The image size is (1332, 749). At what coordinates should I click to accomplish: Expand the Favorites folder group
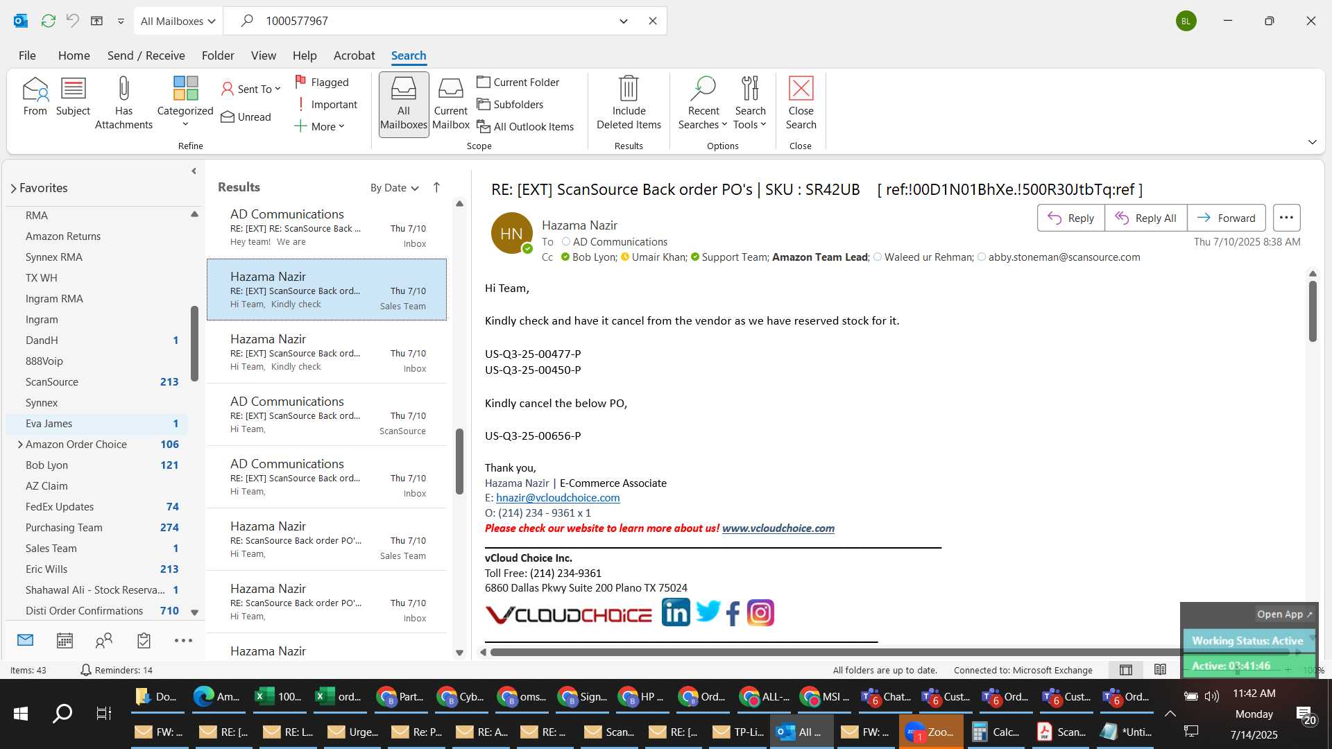point(13,188)
